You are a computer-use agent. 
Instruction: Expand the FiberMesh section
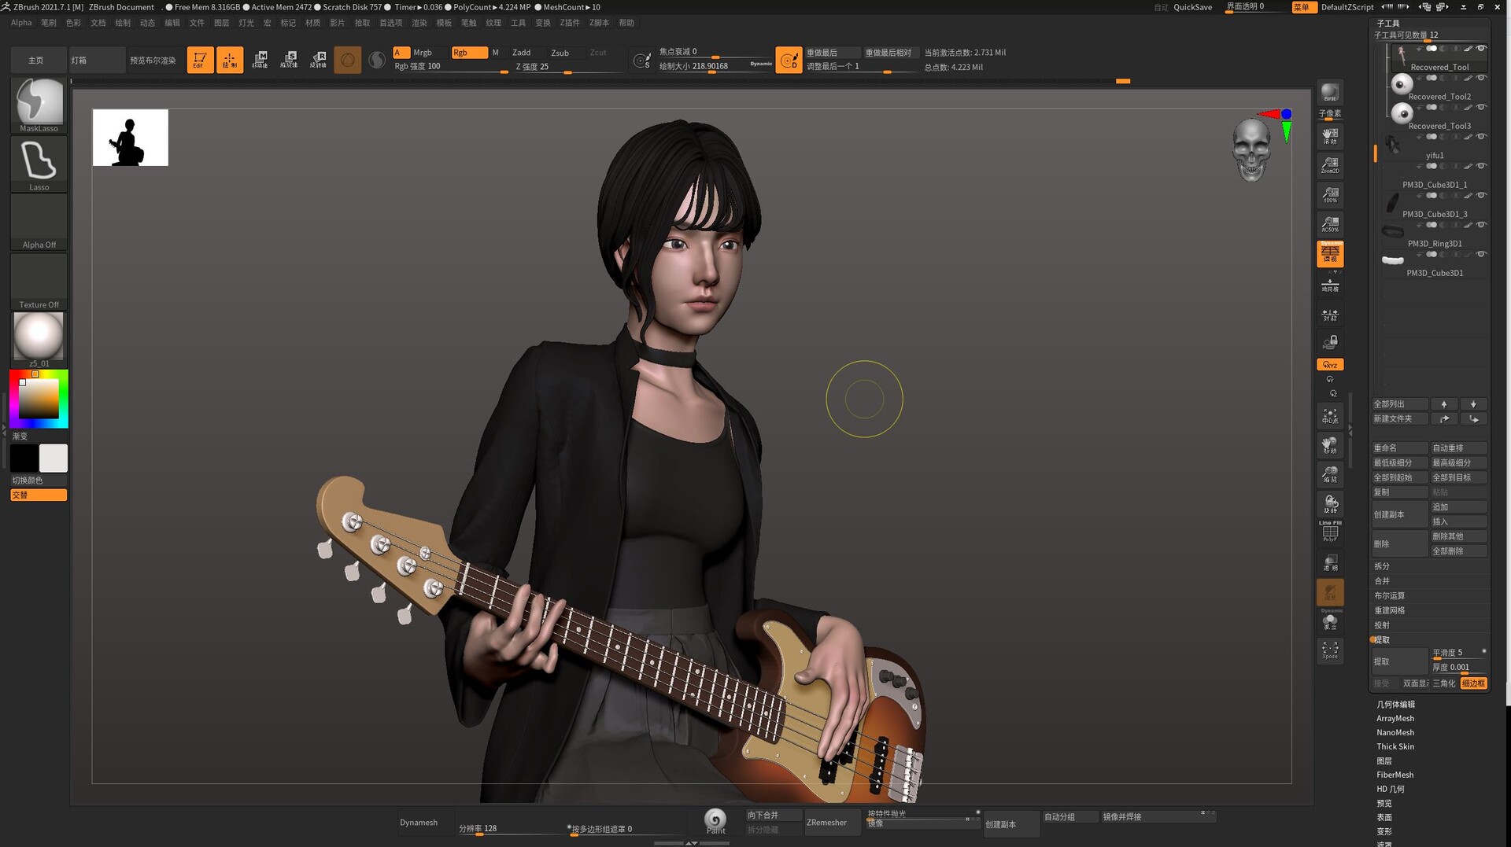(1395, 775)
